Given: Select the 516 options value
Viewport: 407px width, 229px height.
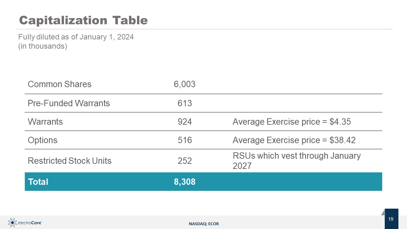Looking at the screenshot, I should click(x=185, y=140).
